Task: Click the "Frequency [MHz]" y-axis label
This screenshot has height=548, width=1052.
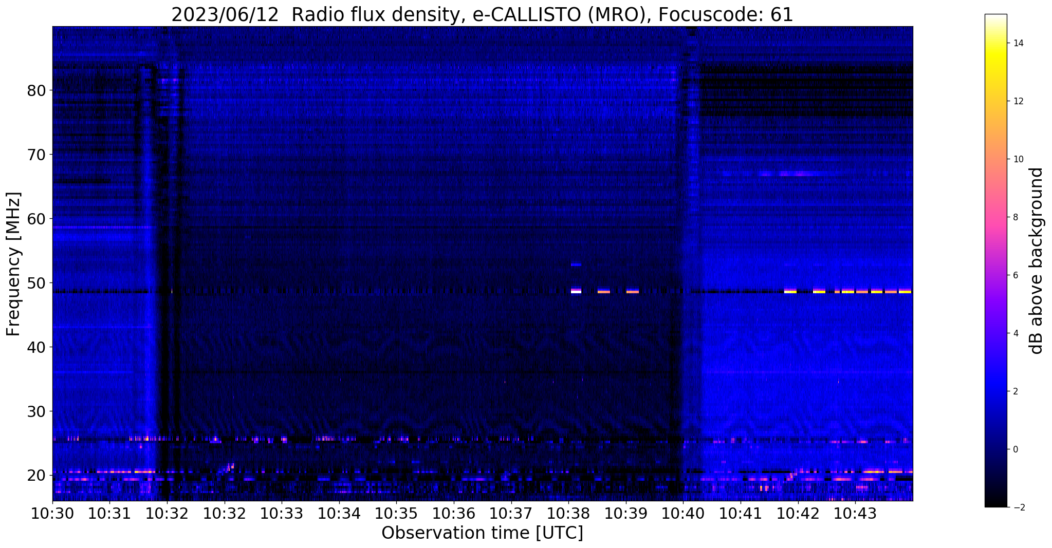Action: [x=13, y=264]
